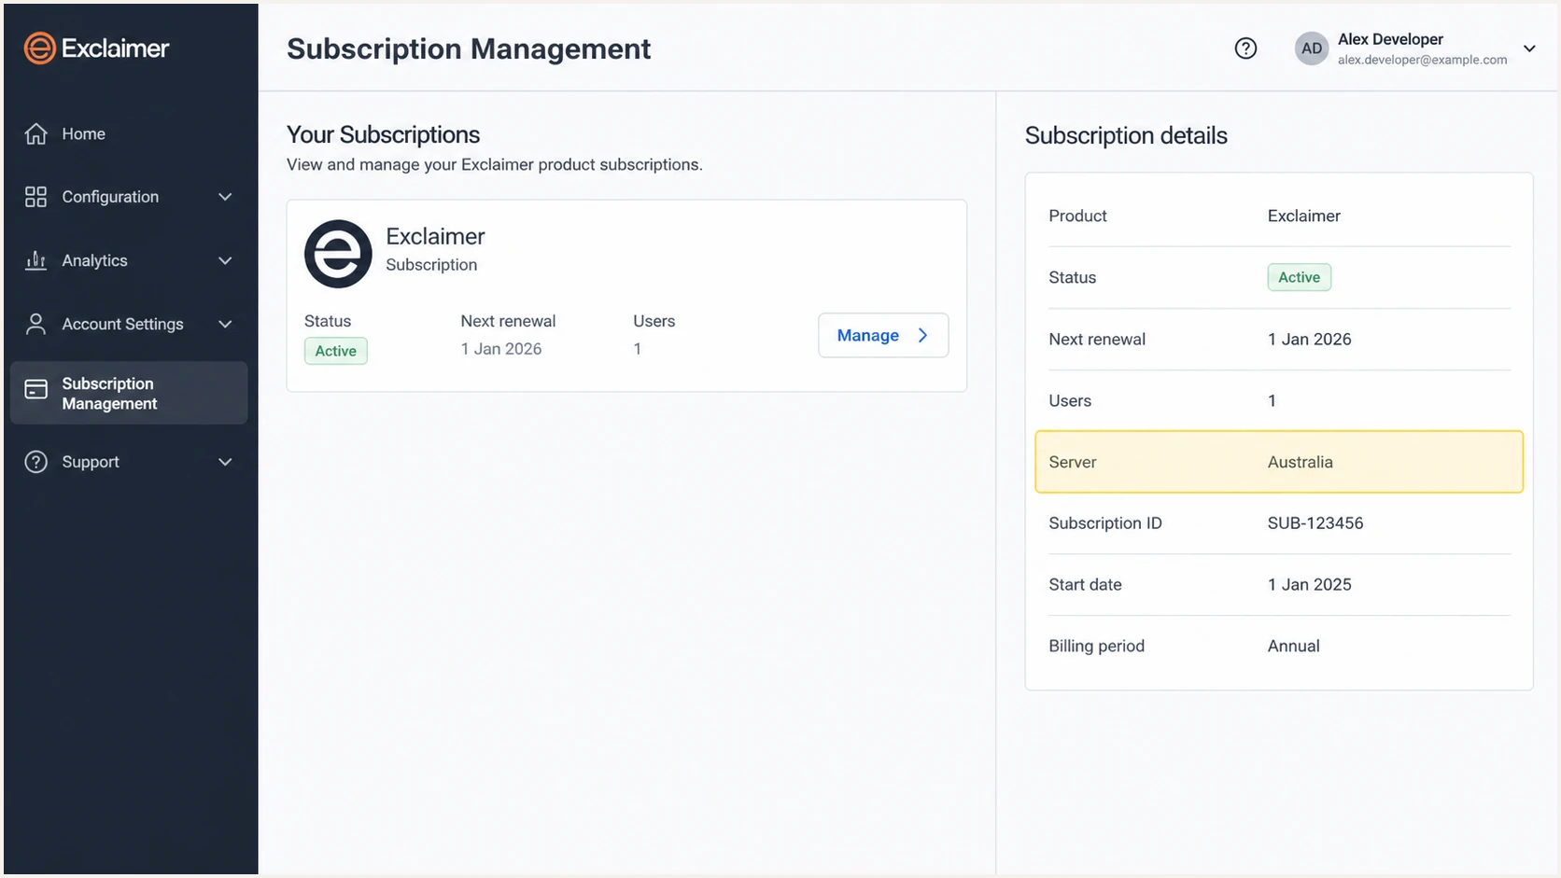
Task: Click the 'Billing period' label
Action: [1096, 647]
